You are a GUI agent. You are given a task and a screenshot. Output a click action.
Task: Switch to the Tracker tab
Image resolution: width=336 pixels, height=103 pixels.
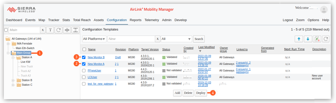(x=54, y=20)
